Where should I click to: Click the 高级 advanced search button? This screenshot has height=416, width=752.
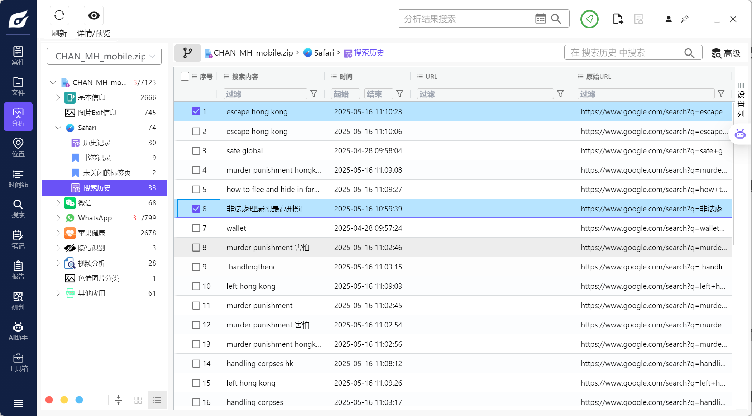pos(726,53)
